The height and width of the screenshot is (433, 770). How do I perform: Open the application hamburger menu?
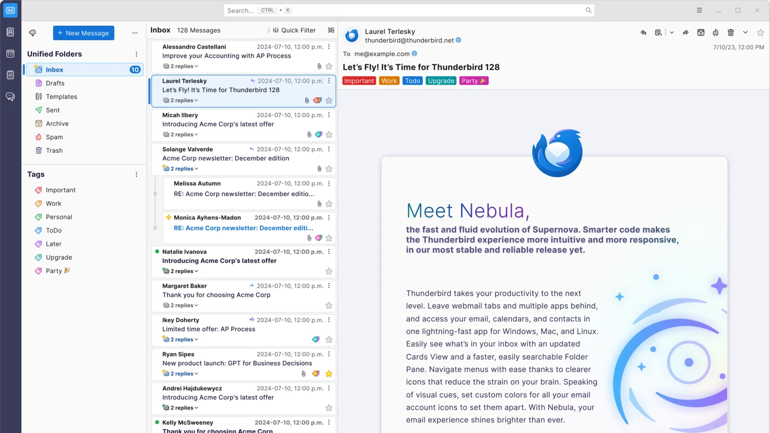[x=699, y=10]
